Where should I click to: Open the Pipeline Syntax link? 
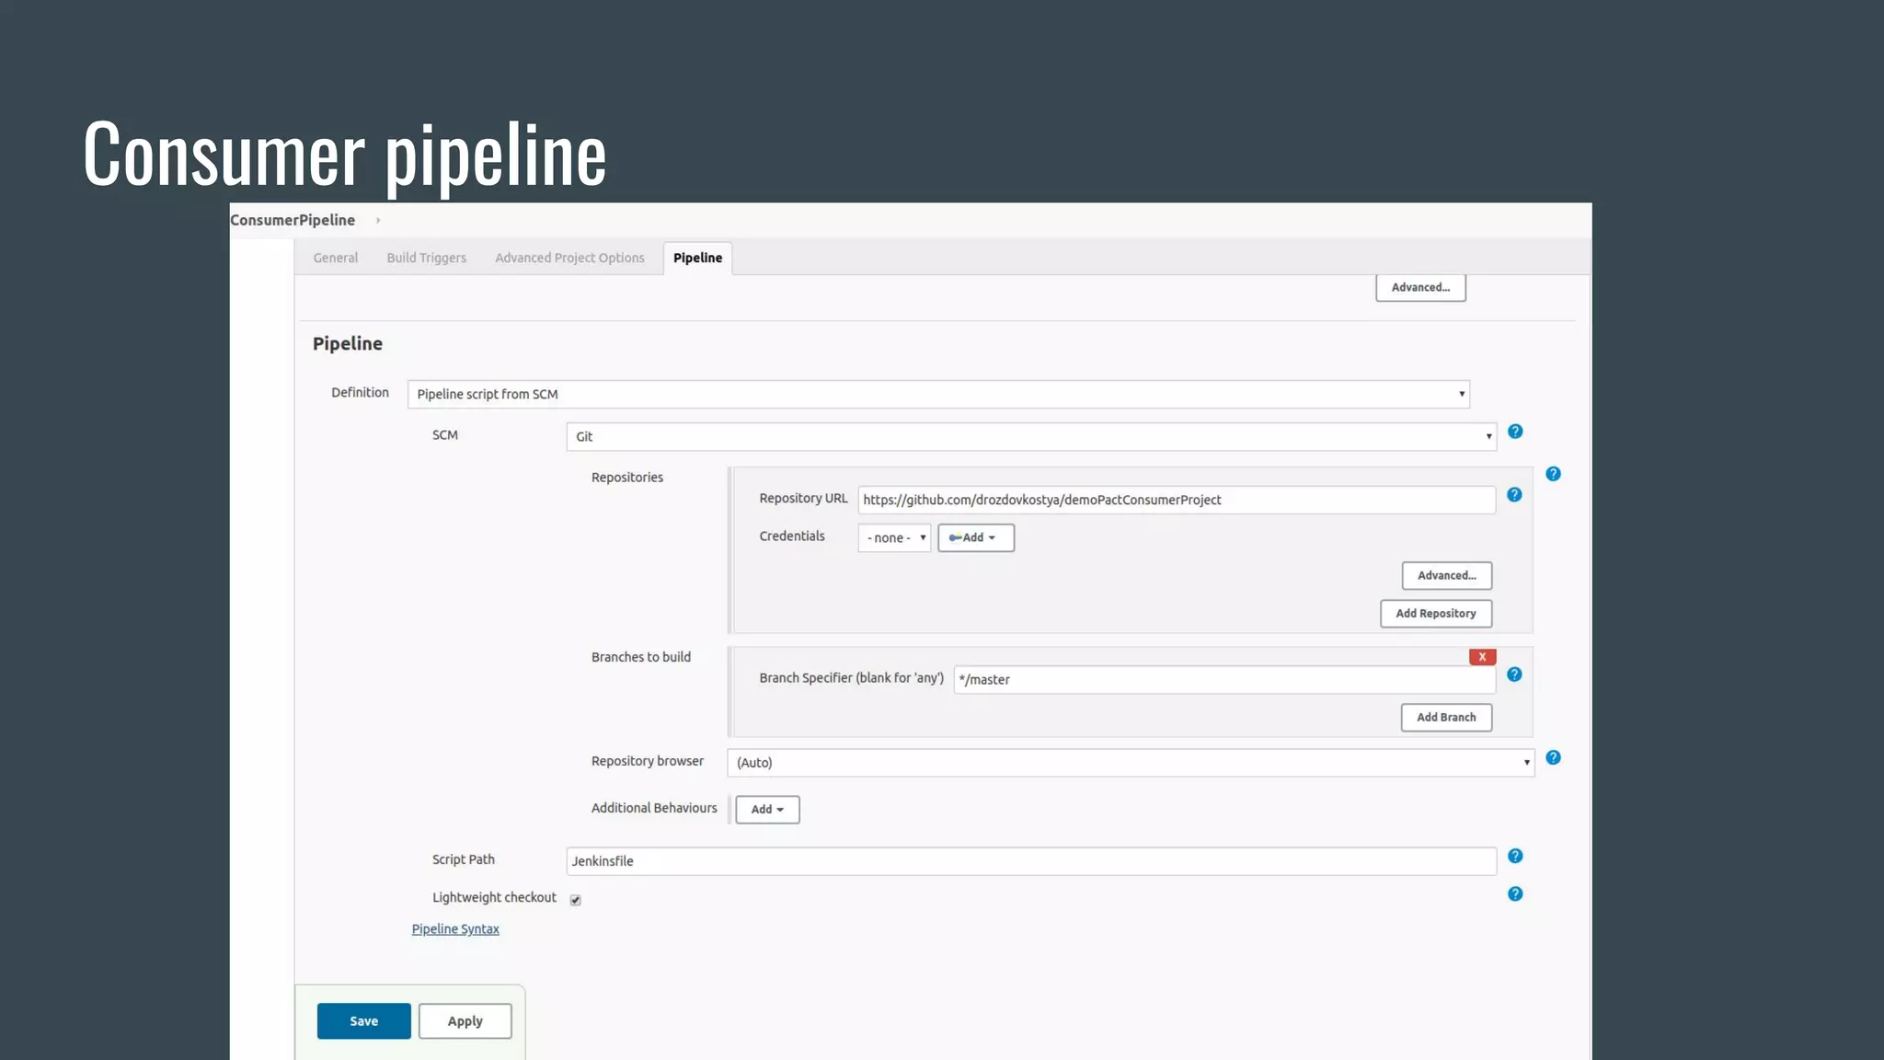[455, 929]
